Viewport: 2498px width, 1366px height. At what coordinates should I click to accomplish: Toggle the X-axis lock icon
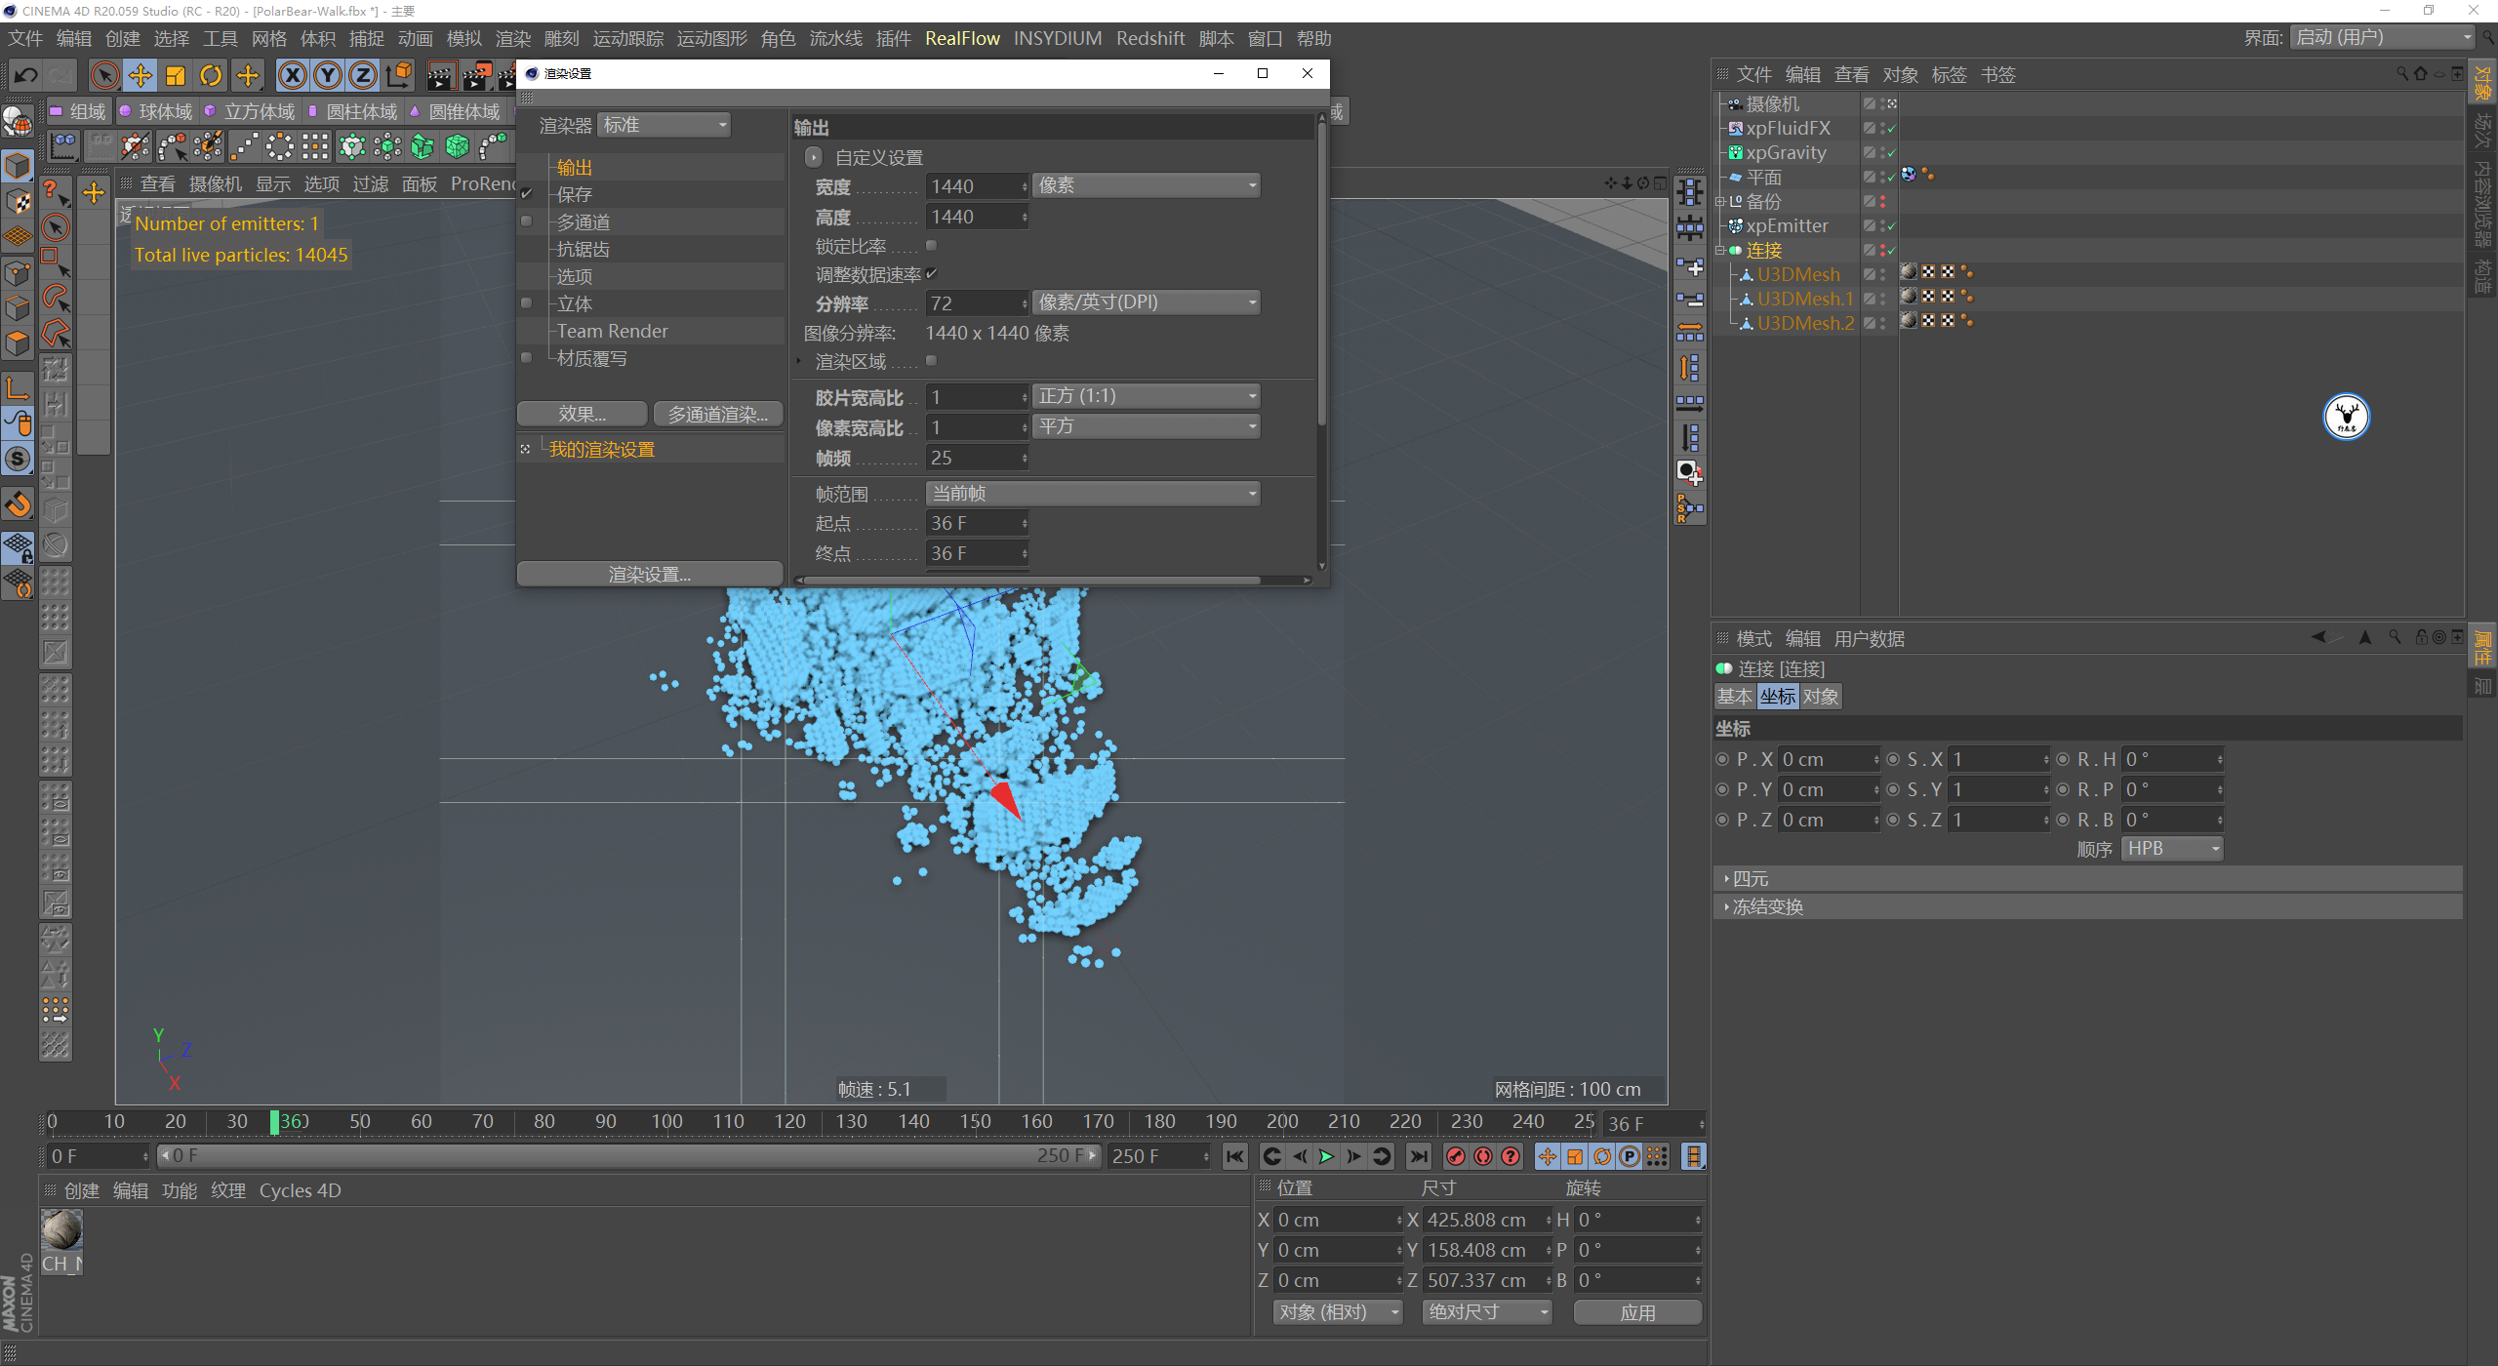(x=292, y=75)
